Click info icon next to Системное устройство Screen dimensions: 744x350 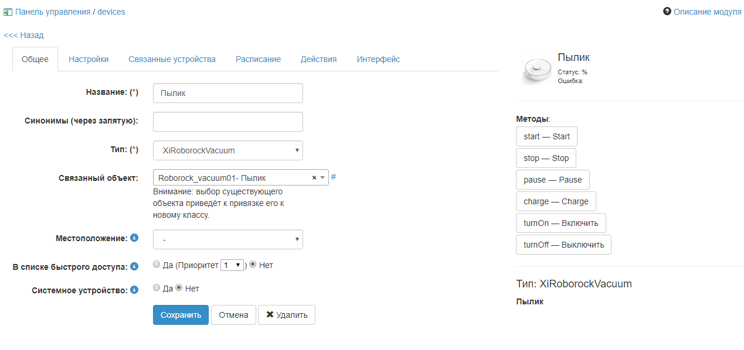click(x=134, y=289)
